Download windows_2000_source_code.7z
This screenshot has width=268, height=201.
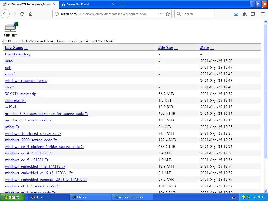tap(31, 140)
